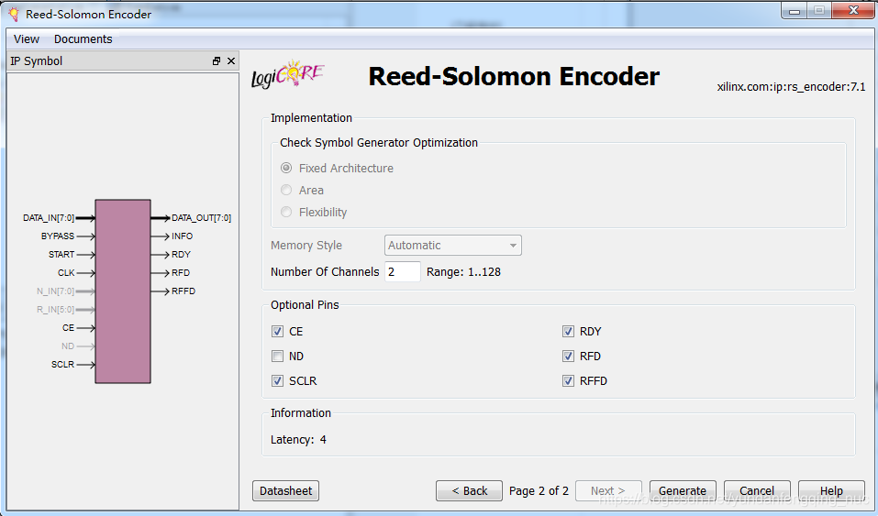Click Generate to create the core
This screenshot has width=878, height=516.
pos(683,491)
